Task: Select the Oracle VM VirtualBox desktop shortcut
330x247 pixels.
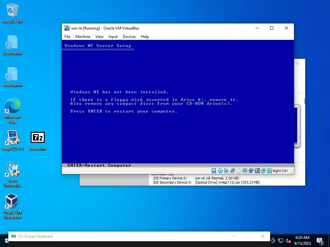Action: 12,206
